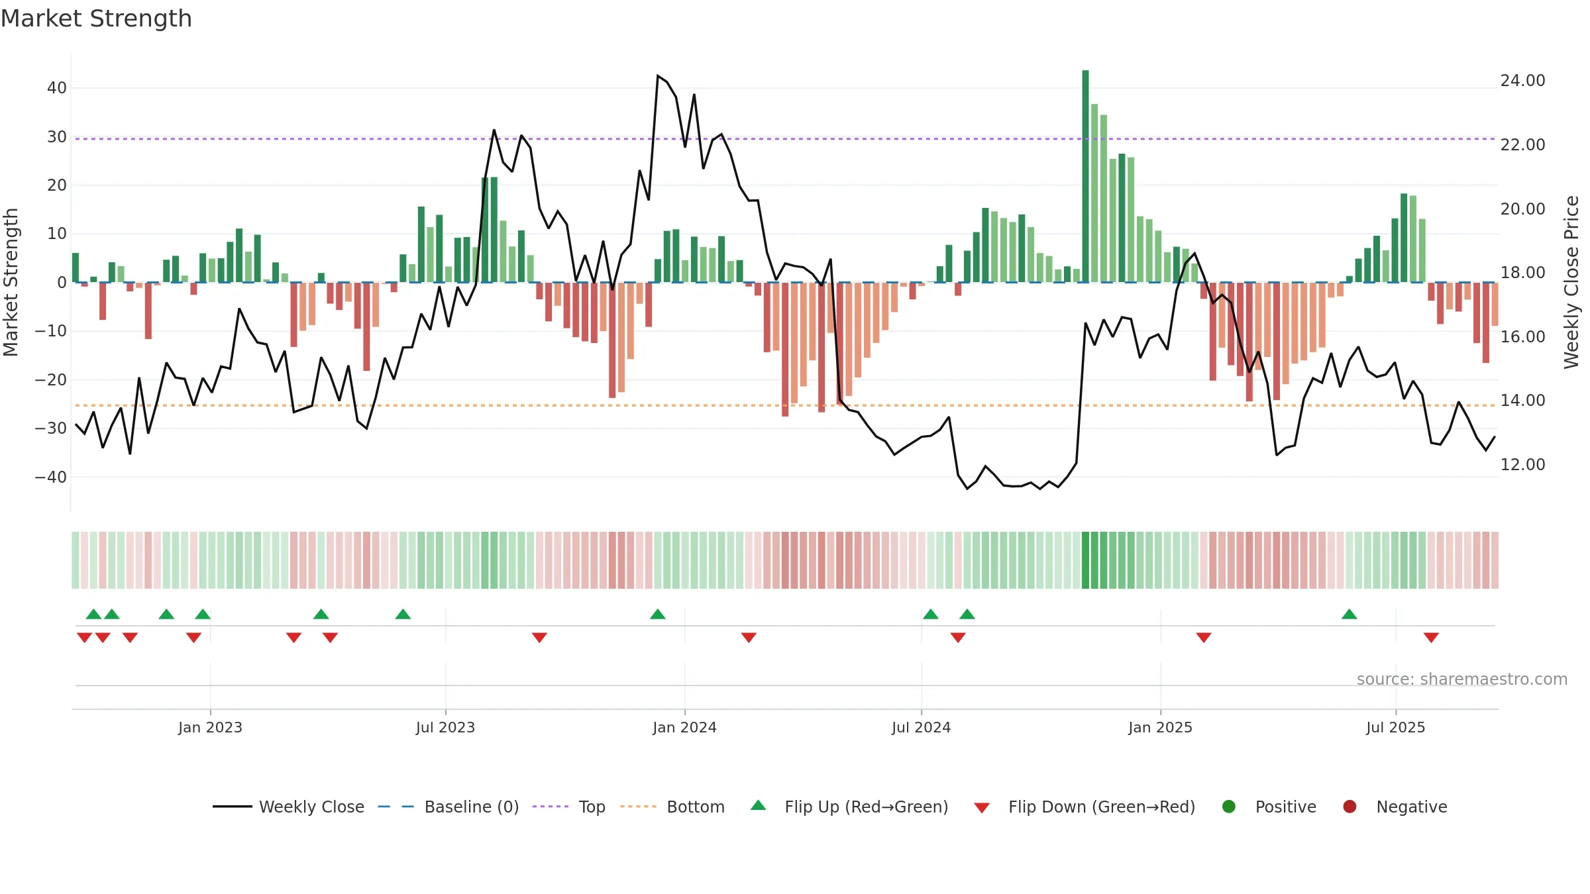Click the 18.00 price axis label
Viewport: 1590px width, 894px height.
1522,273
